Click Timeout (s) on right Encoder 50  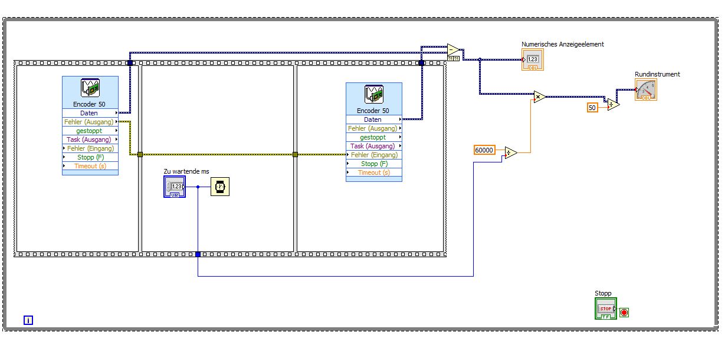pos(374,172)
